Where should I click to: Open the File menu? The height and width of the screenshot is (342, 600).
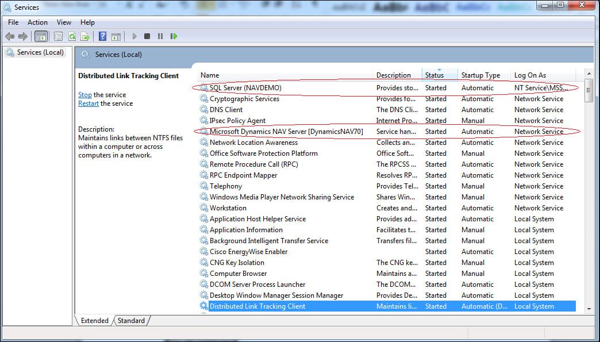[13, 22]
